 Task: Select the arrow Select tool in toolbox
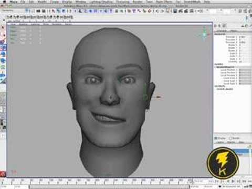(x=3, y=28)
